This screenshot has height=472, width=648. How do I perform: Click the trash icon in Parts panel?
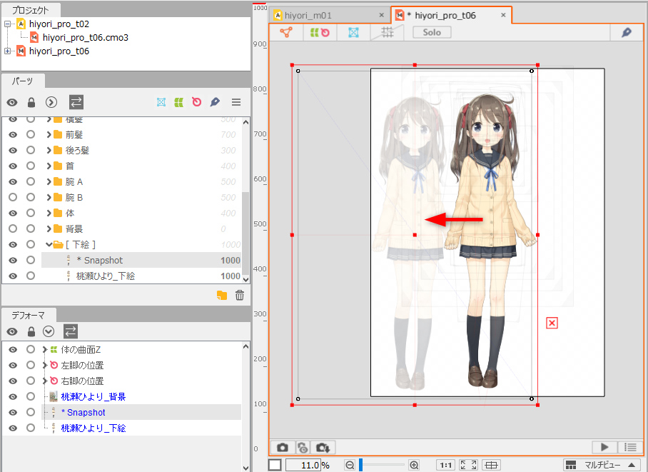(x=240, y=295)
